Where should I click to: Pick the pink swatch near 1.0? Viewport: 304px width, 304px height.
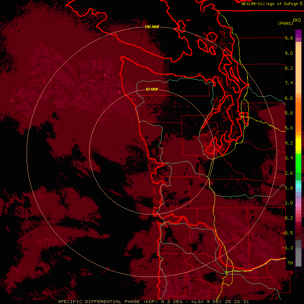point(298,204)
